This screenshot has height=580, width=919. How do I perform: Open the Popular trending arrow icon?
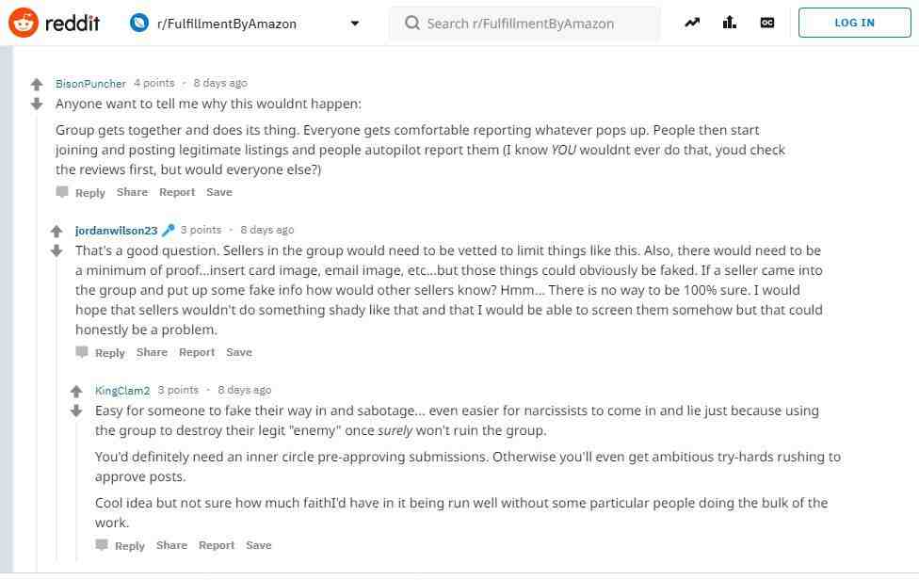692,23
